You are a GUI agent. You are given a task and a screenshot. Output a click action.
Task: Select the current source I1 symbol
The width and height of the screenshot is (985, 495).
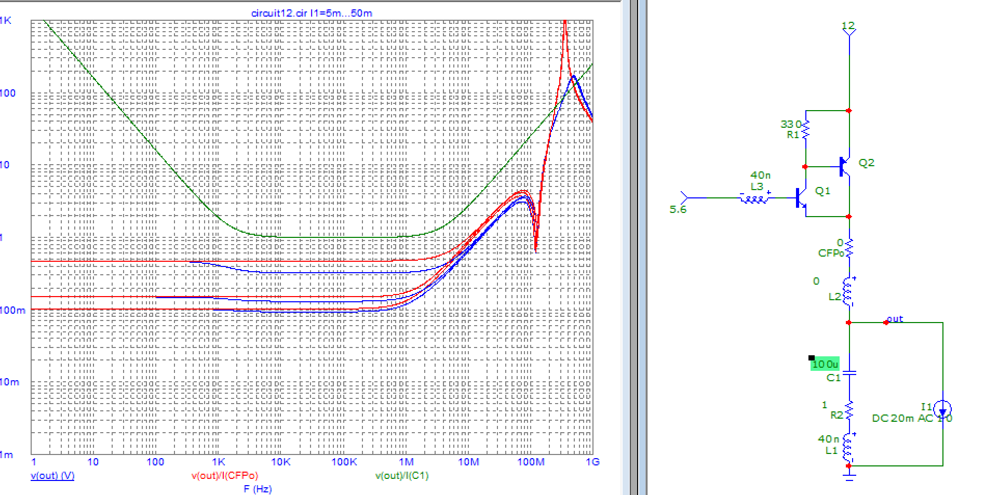tap(942, 409)
